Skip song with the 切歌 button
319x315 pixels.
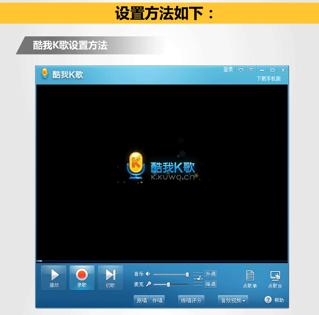click(111, 277)
